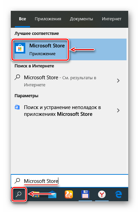Screen dimensions: 139x212
Task: Launch the Mail envelope taskbar icon
Action: tap(52, 194)
